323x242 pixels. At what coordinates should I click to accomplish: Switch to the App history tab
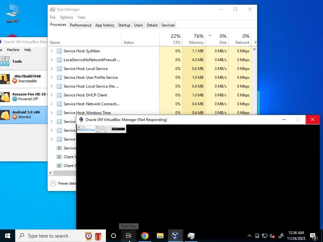point(105,25)
